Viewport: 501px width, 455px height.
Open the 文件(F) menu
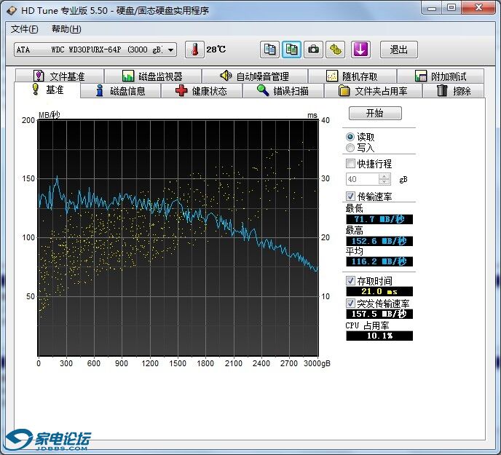coord(24,29)
